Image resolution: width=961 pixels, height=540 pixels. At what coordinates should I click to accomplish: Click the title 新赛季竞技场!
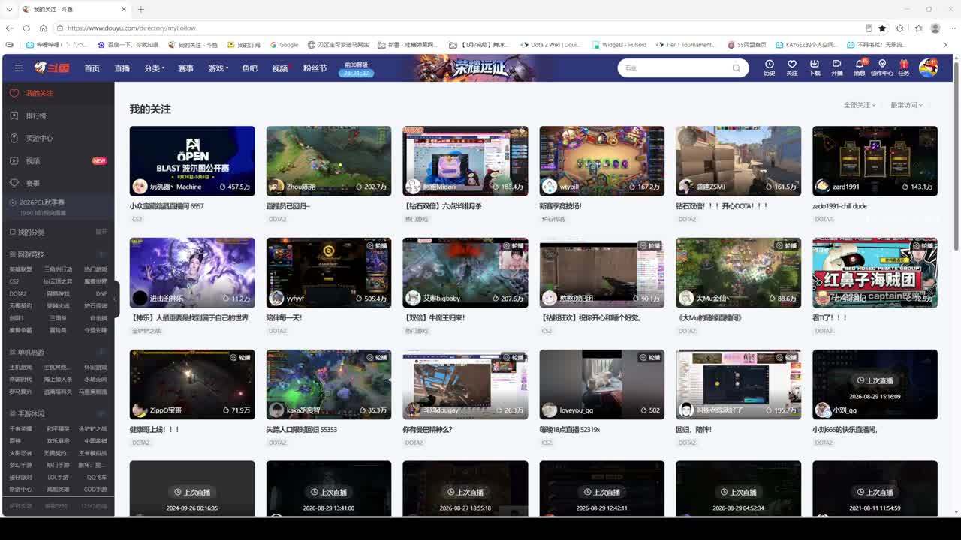(x=560, y=206)
